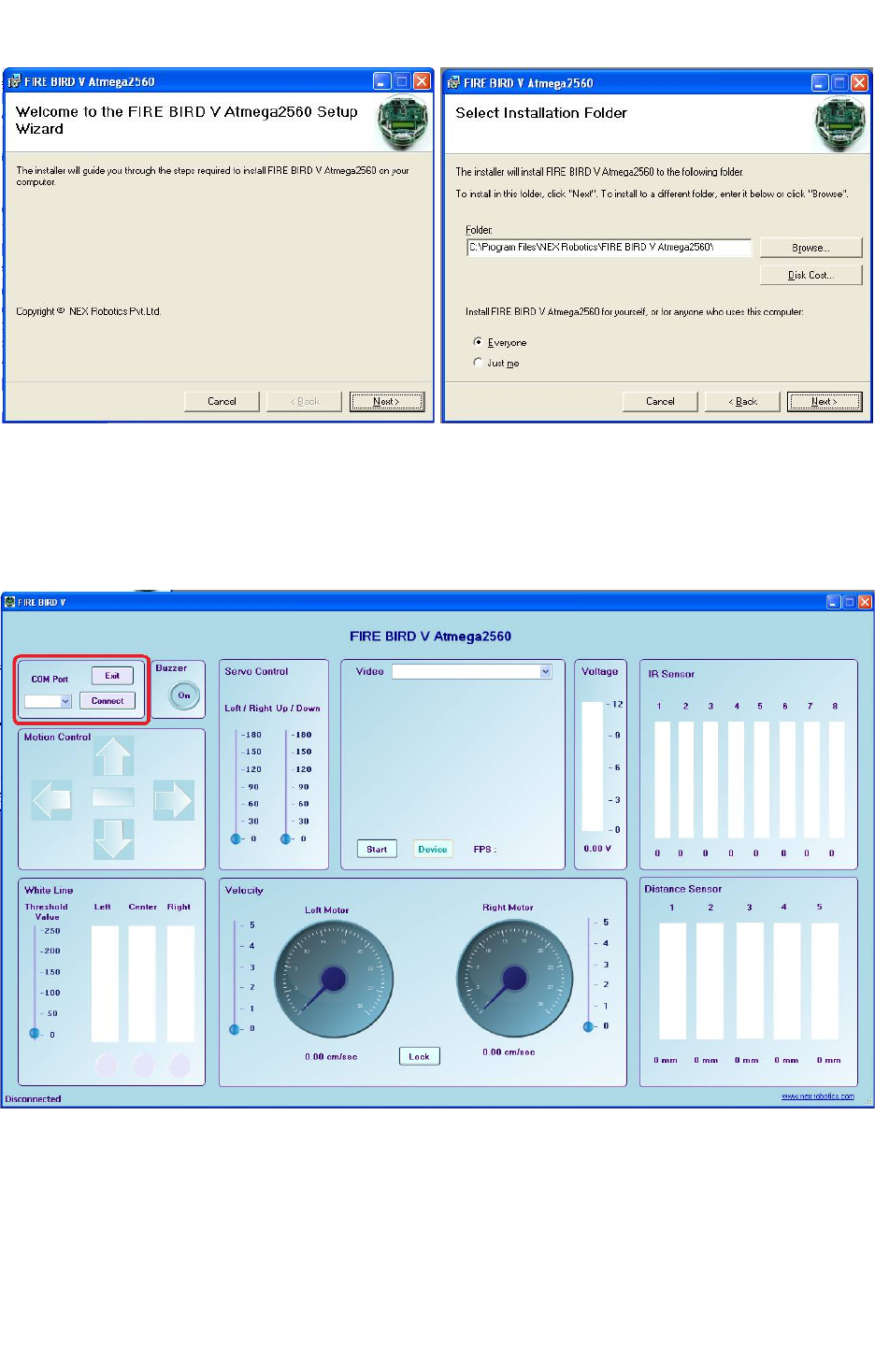875x1346 pixels.
Task: Click the Device button
Action: click(x=433, y=849)
